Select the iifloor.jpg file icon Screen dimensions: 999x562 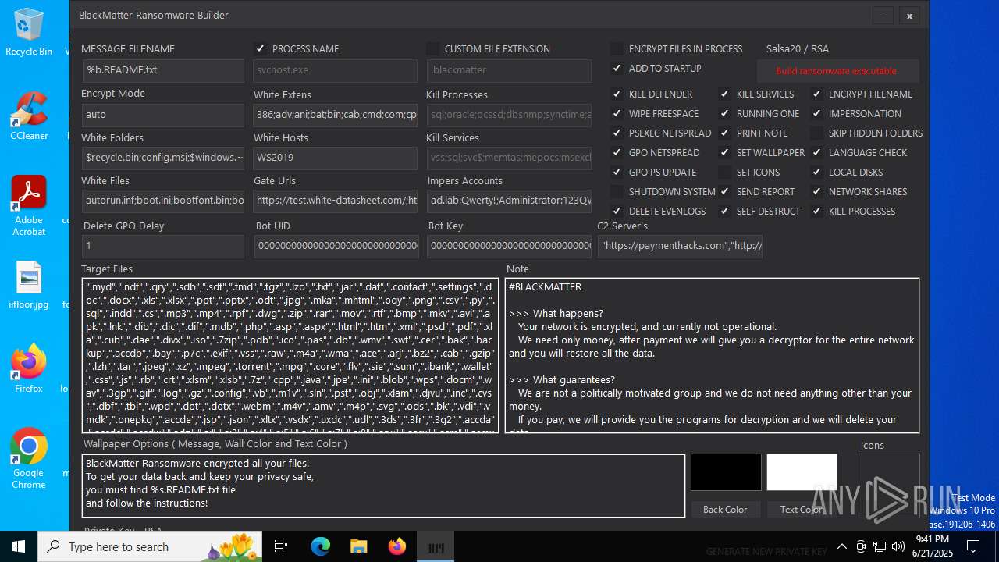pos(29,285)
